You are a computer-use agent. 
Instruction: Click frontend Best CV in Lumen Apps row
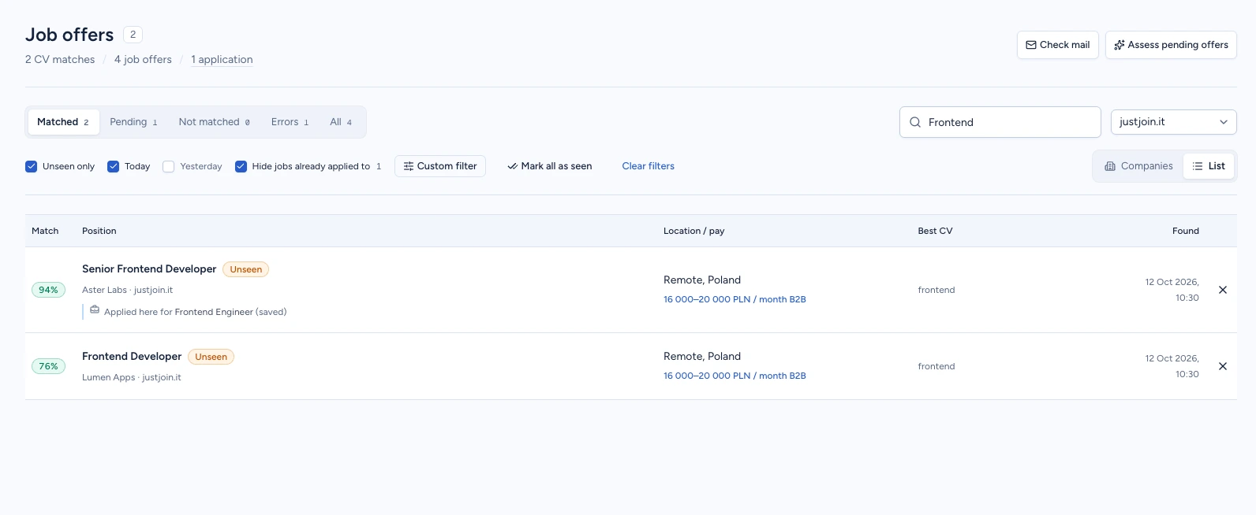(x=936, y=366)
